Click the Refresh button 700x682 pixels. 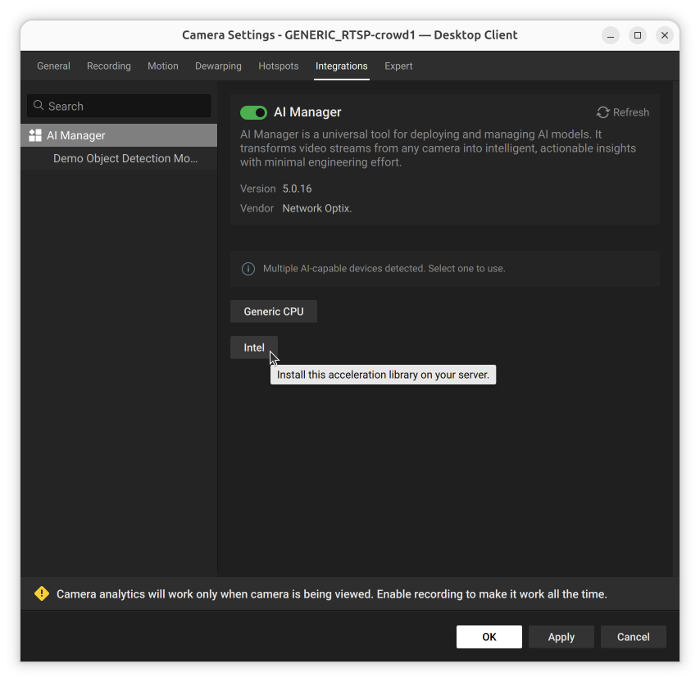pos(623,112)
